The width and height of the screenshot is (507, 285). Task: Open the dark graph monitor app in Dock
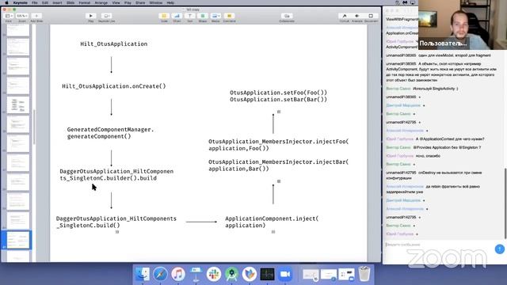coord(267,274)
